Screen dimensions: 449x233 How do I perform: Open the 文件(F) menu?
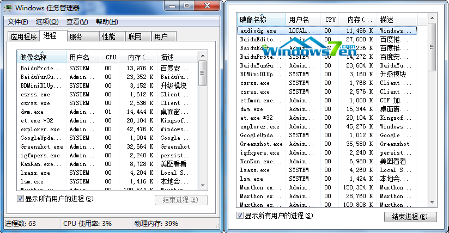(x=18, y=22)
